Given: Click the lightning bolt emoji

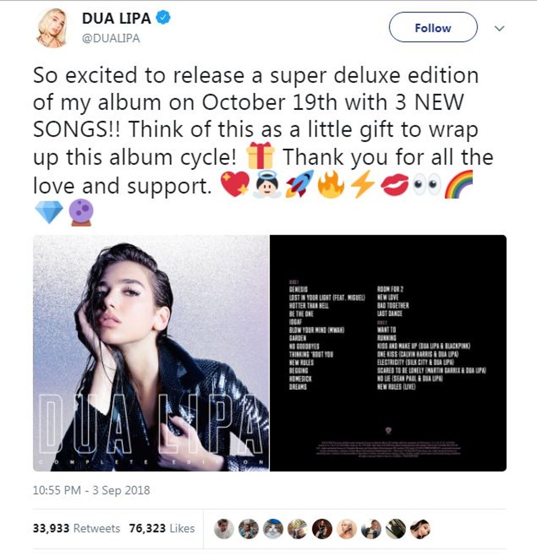Looking at the screenshot, I should click(x=362, y=184).
